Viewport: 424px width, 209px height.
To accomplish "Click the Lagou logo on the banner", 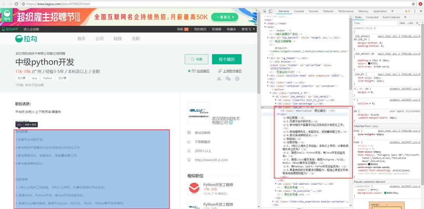I will coord(7,16).
